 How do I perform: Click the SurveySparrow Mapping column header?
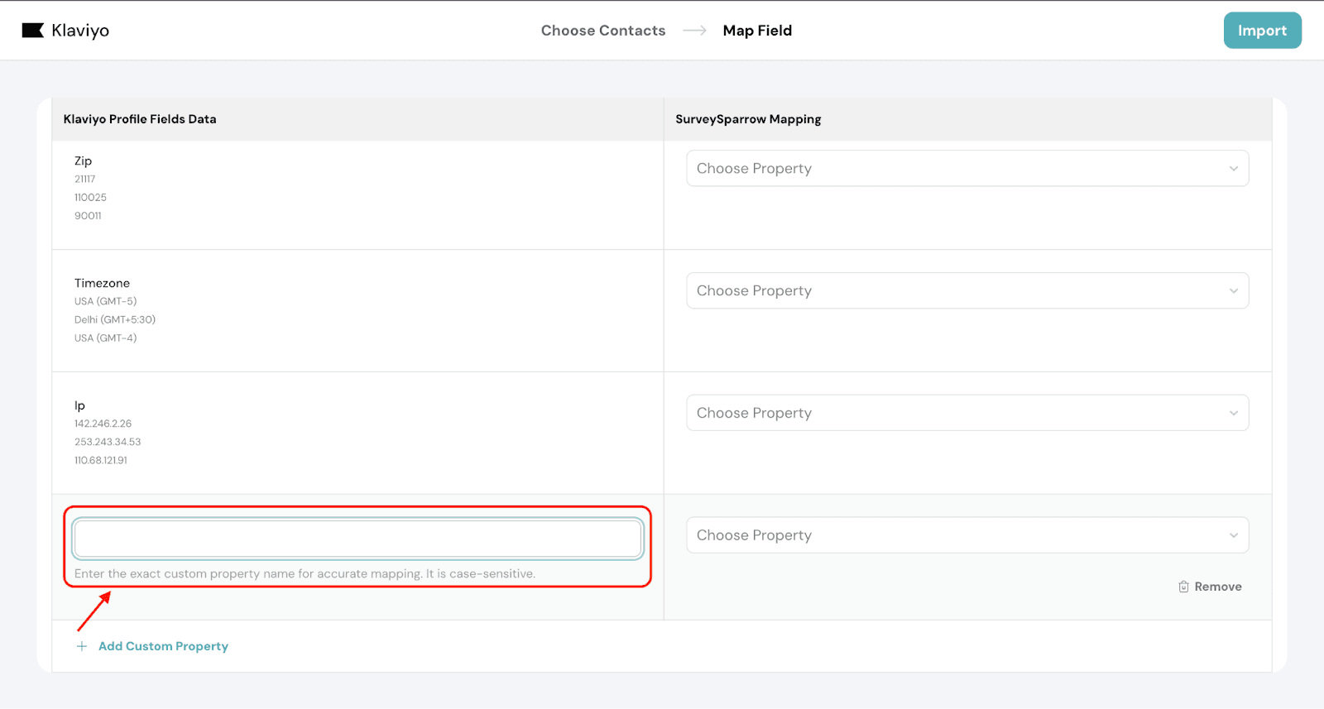[748, 119]
